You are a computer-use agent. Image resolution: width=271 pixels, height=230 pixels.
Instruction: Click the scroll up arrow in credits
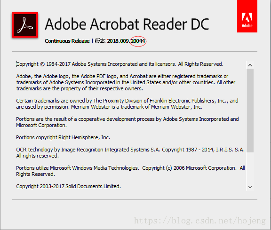[250, 65]
